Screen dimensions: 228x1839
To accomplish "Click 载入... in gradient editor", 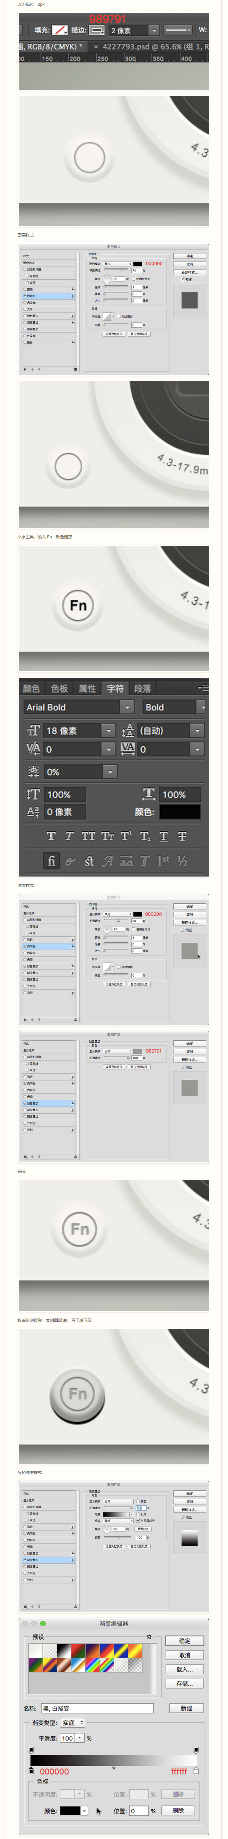I will pyautogui.click(x=184, y=1669).
